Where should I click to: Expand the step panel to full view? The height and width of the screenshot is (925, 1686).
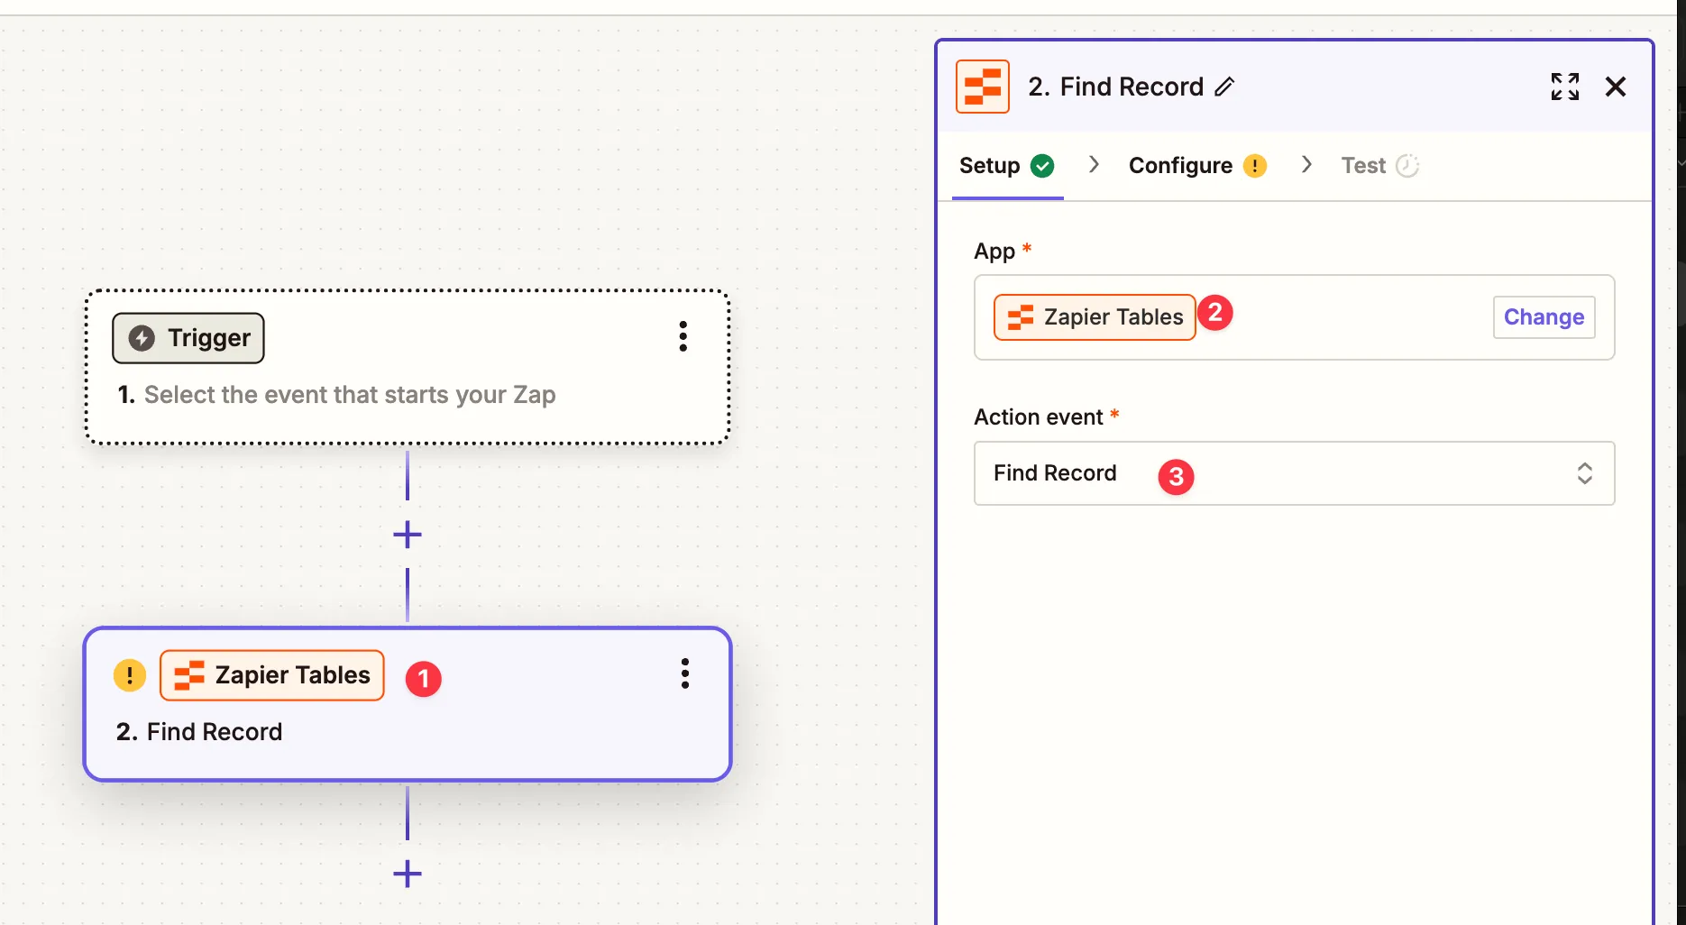point(1564,87)
